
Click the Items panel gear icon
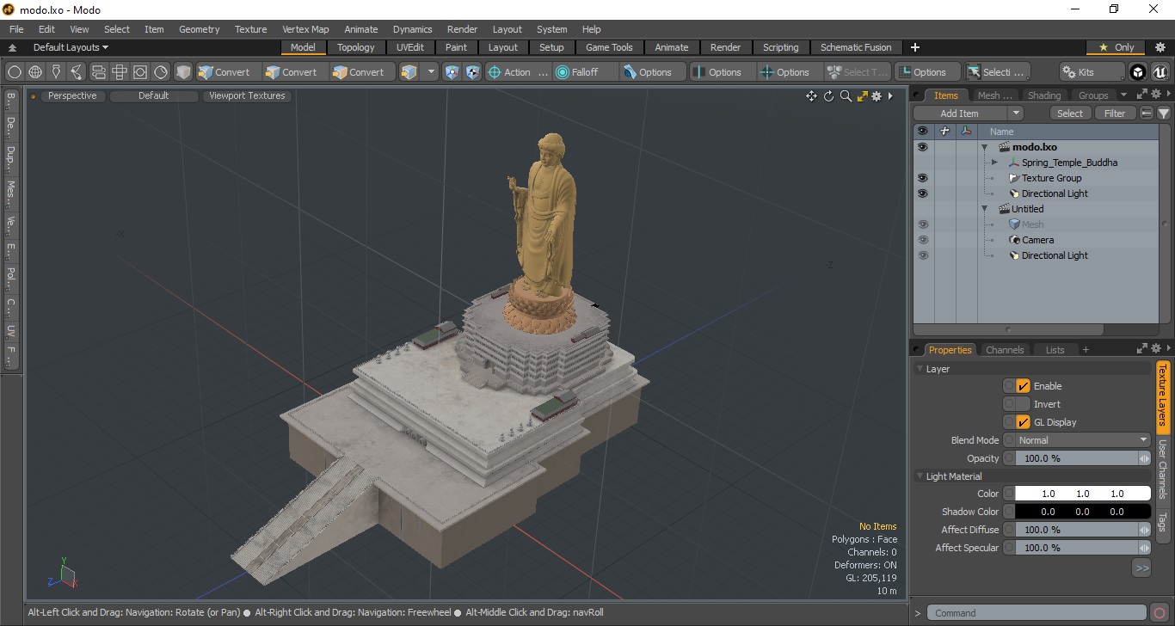(x=1158, y=95)
